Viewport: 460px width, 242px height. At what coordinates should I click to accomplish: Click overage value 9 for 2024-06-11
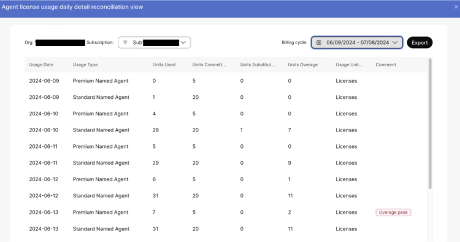(289, 163)
